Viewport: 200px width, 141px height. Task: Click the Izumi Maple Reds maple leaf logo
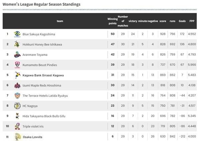click(x=17, y=85)
